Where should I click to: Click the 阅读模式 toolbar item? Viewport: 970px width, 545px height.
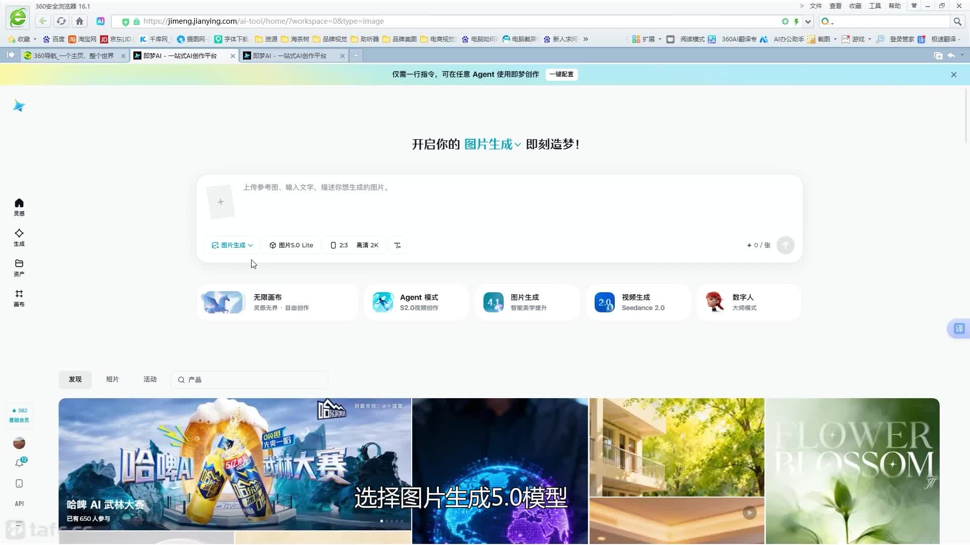point(686,39)
